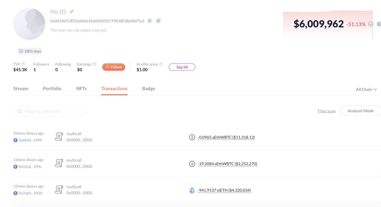Click the stETH token icon
Viewport: 381px width, 207px height.
192,190
